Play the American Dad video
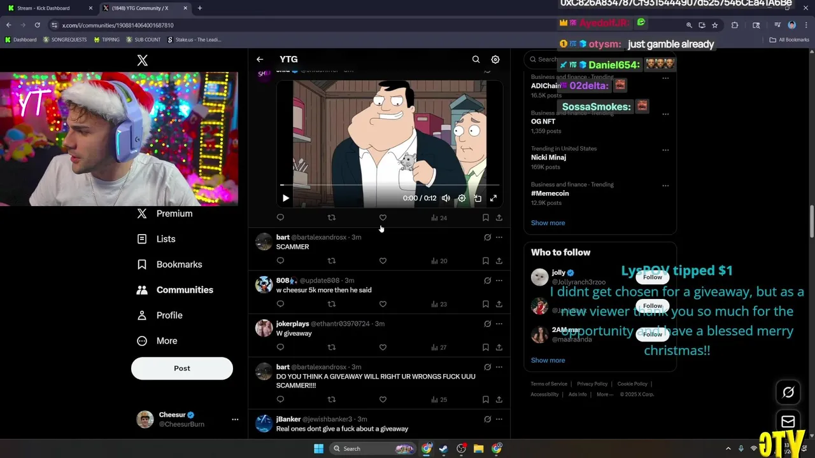 (286, 198)
